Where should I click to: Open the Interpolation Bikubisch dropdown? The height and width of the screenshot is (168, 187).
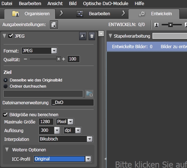pyautogui.click(x=90, y=139)
